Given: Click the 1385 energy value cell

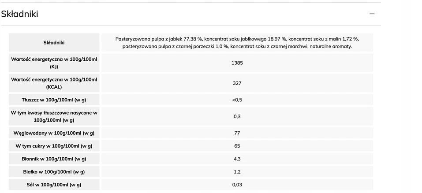Looking at the screenshot, I should coord(237,63).
